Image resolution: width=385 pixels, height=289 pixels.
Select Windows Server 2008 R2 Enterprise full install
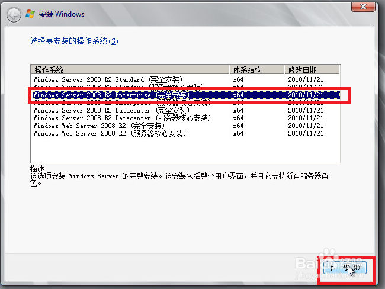tap(186, 95)
